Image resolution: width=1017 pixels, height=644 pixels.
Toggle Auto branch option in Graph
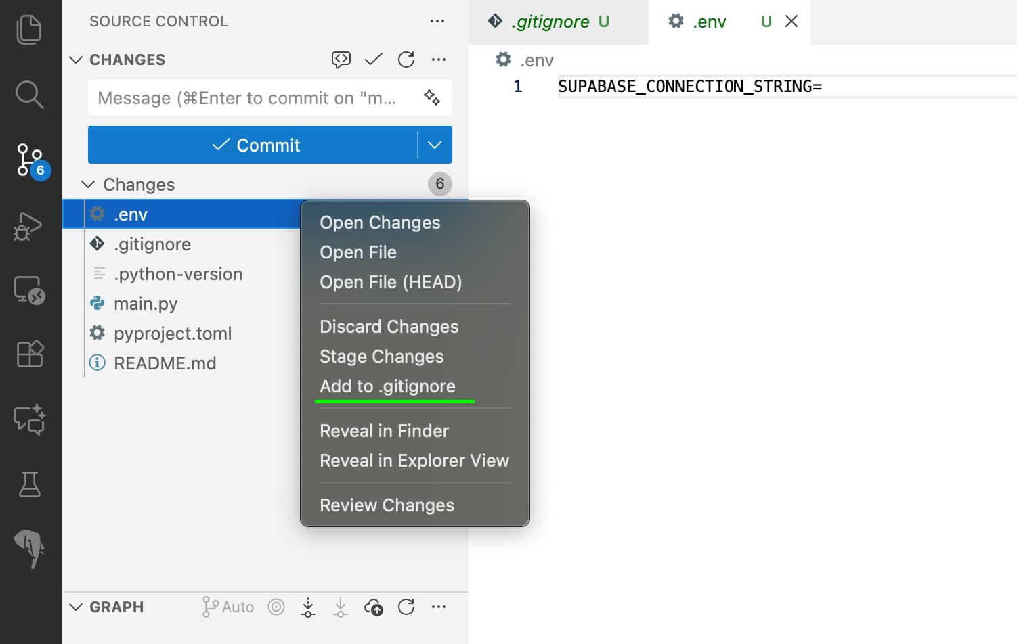[228, 607]
